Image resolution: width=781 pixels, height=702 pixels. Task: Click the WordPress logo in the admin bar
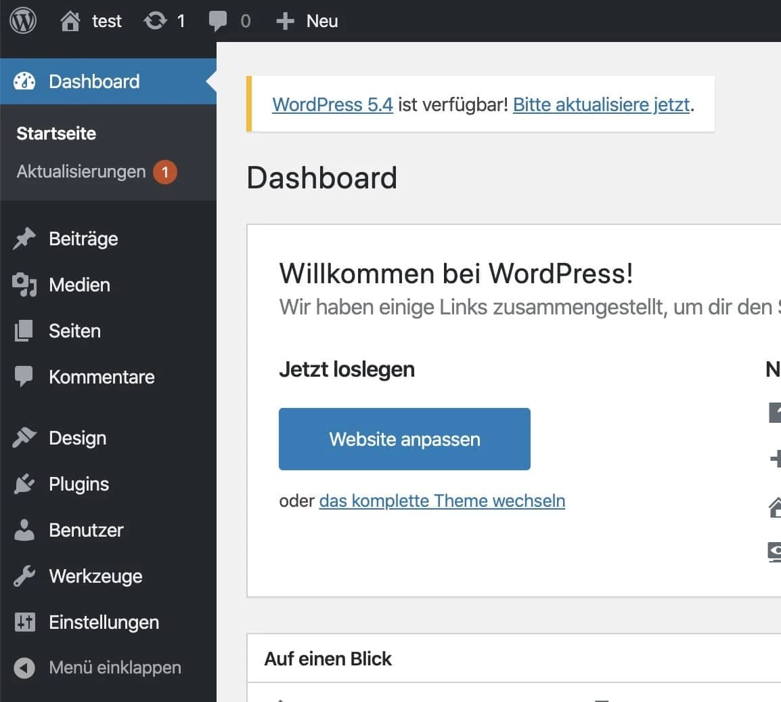click(23, 20)
